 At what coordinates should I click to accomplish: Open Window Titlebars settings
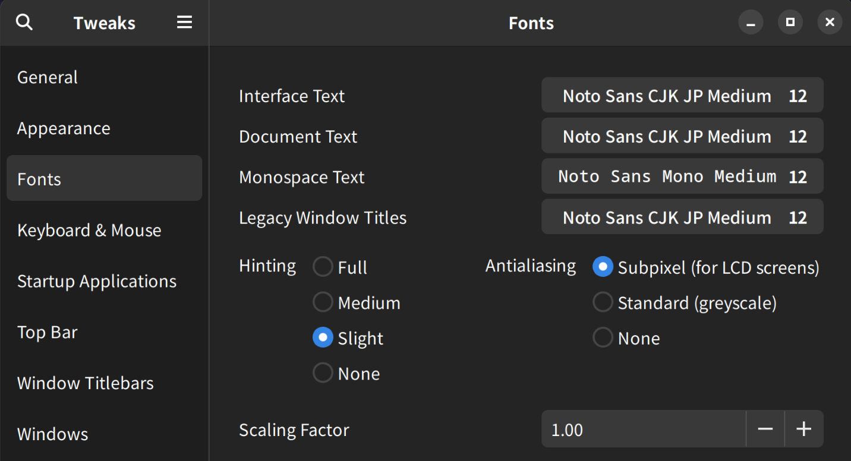[x=104, y=383]
